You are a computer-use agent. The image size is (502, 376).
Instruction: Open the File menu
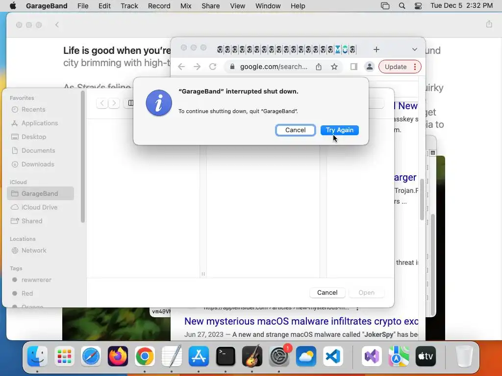pos(82,6)
